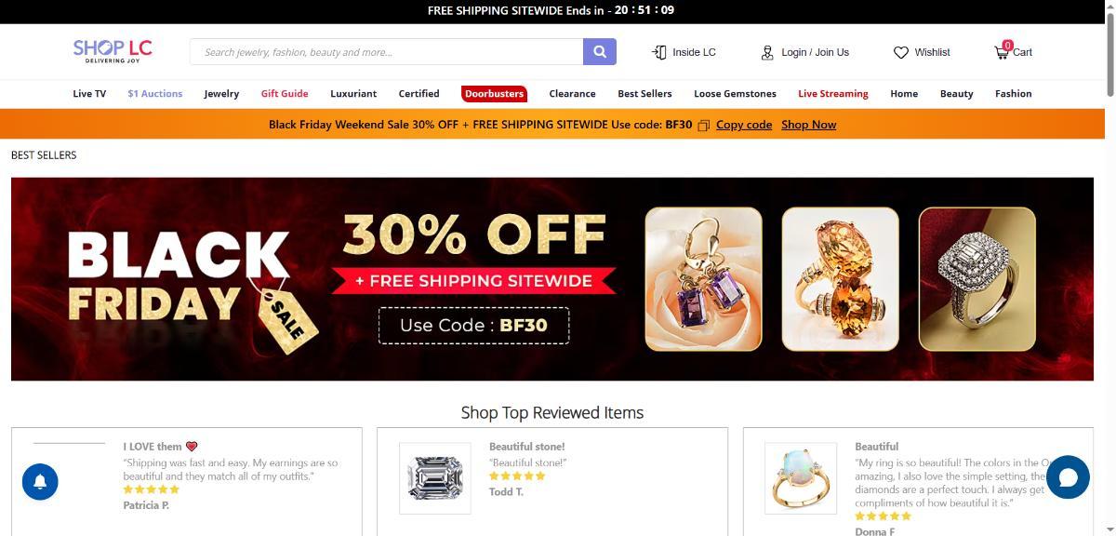
Task: Focus the search jewelry input field
Action: 387,52
